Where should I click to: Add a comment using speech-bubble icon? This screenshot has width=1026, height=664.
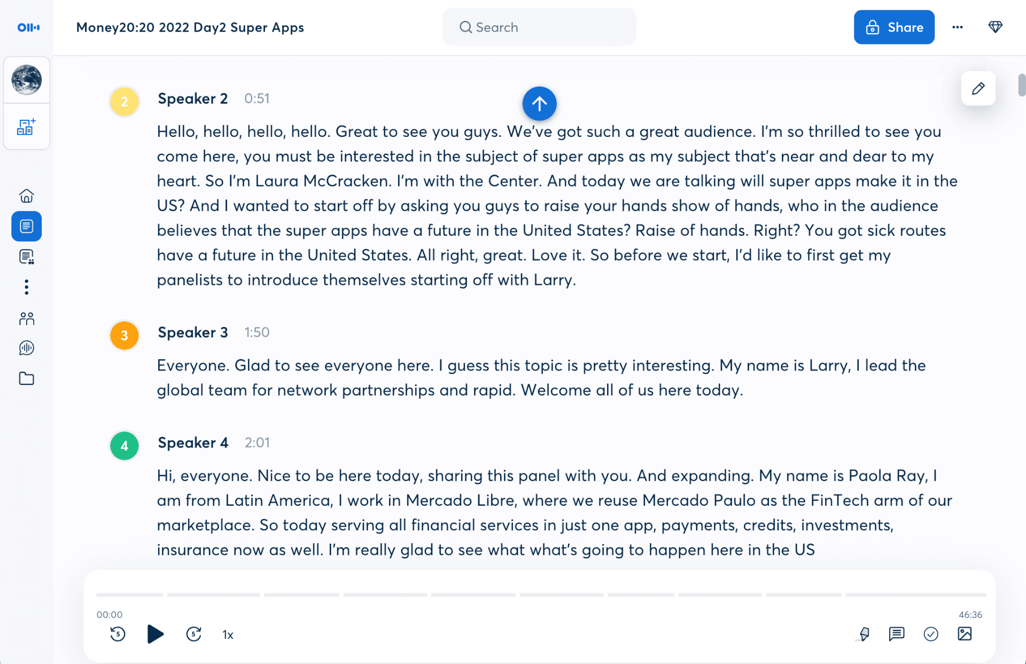tap(896, 634)
